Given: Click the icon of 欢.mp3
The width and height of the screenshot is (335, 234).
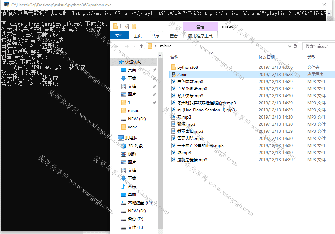Looking at the screenshot, I should pos(173,117).
